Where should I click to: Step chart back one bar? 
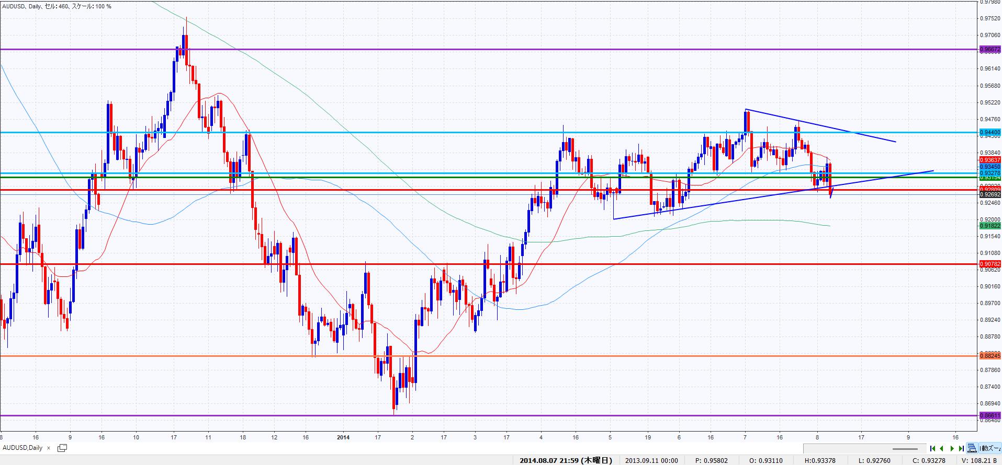[x=942, y=448]
